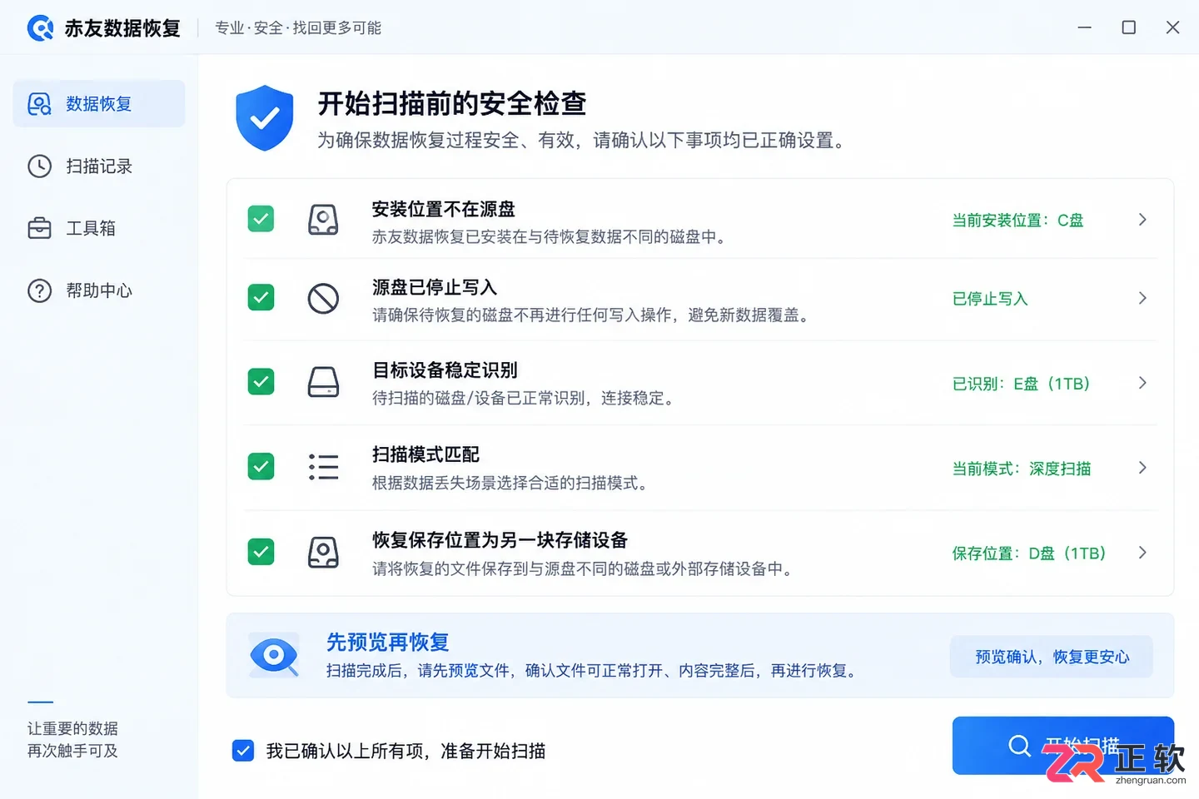Open the 工具箱 sidebar menu item
1199x799 pixels.
tap(99, 228)
